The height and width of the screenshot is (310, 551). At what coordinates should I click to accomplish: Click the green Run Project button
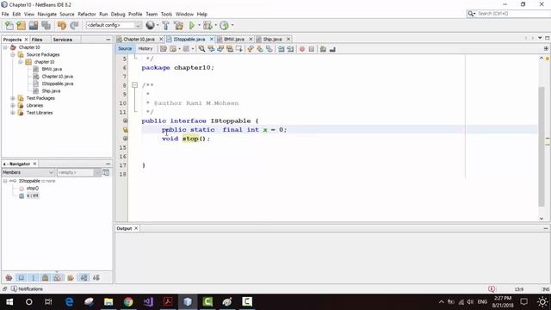192,25
